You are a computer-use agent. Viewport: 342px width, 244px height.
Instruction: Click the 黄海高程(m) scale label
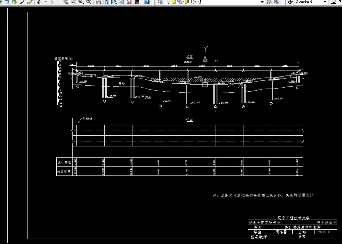pos(63,59)
